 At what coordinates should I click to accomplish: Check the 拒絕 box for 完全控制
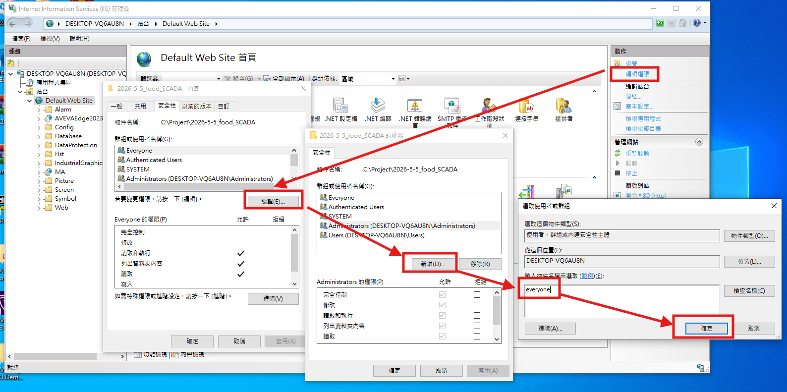pyautogui.click(x=477, y=294)
